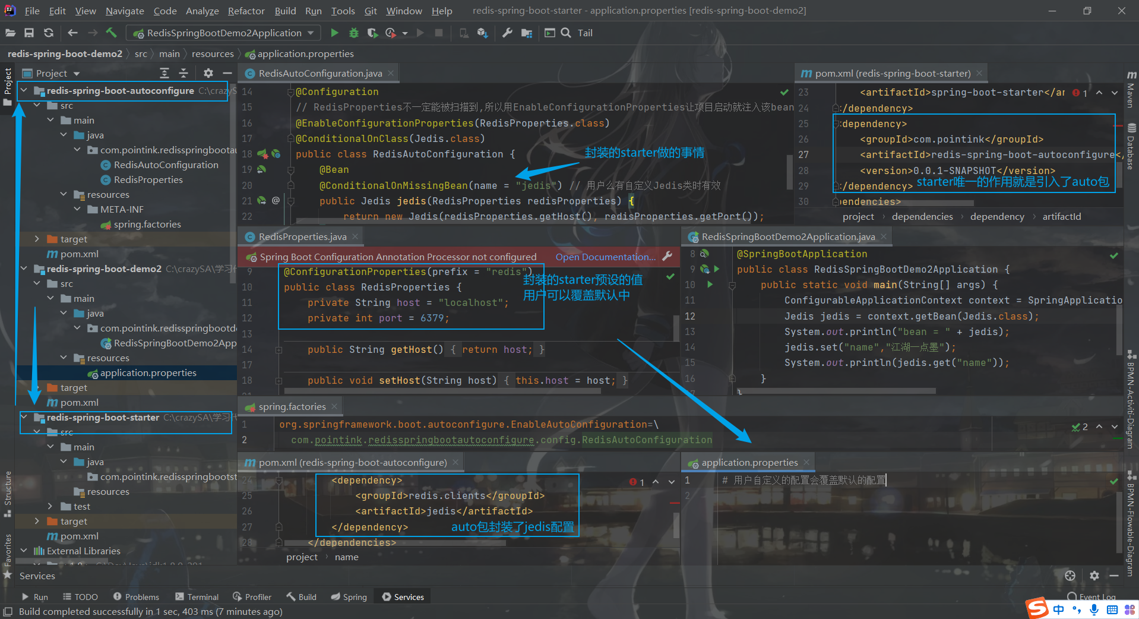This screenshot has width=1139, height=619.
Task: Hide the Project panel with minus icon
Action: coord(227,73)
